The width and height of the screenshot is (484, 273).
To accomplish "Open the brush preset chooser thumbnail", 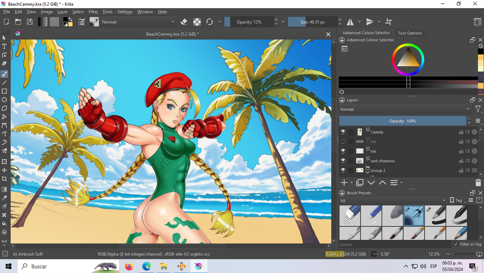I will point(94,22).
